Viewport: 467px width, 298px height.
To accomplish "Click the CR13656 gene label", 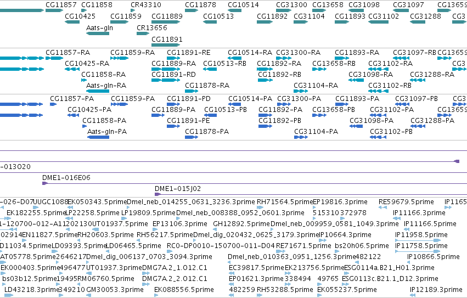I will click(x=152, y=27).
